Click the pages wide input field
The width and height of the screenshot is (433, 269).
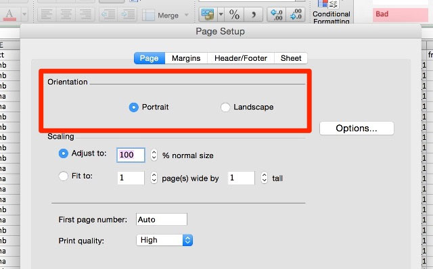(x=131, y=178)
